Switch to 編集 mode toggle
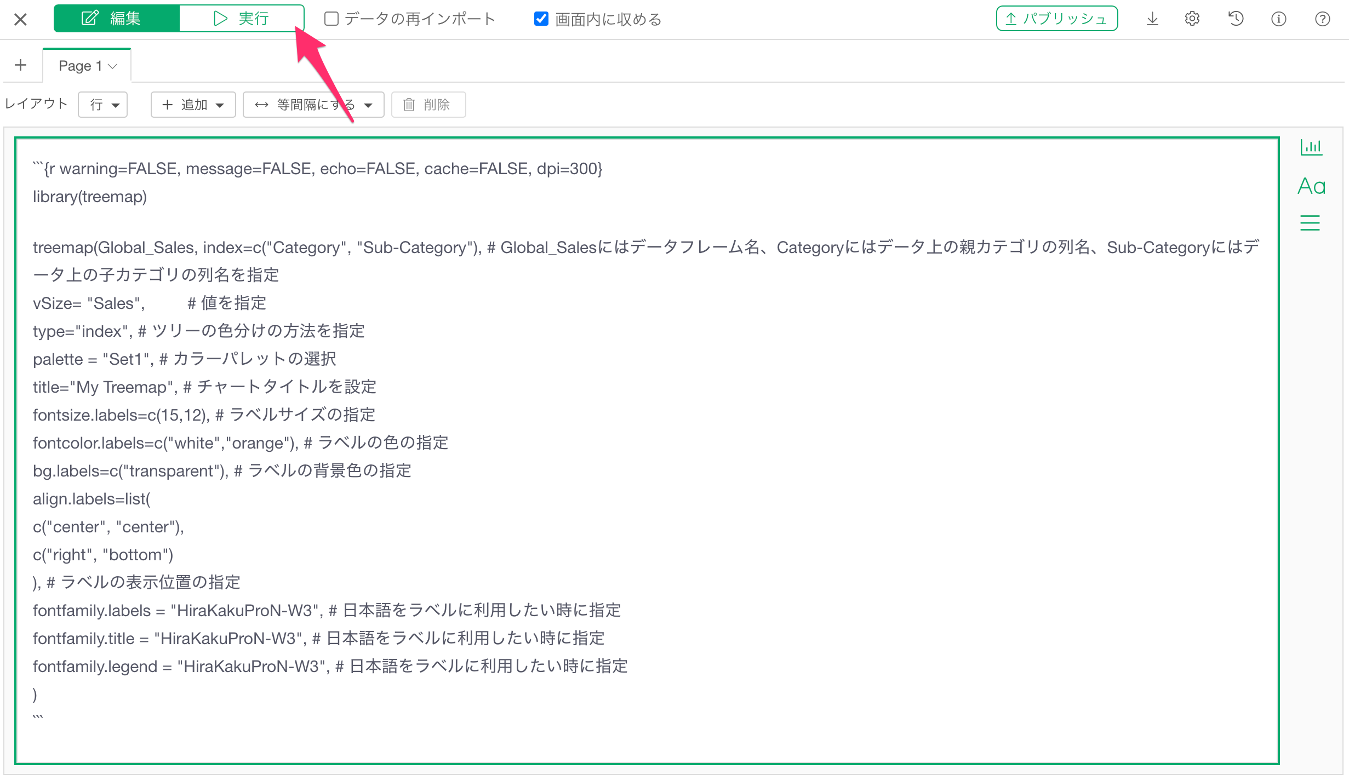This screenshot has width=1349, height=781. (116, 19)
